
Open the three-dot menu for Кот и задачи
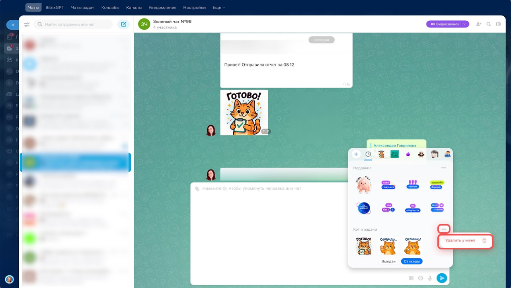point(444,229)
